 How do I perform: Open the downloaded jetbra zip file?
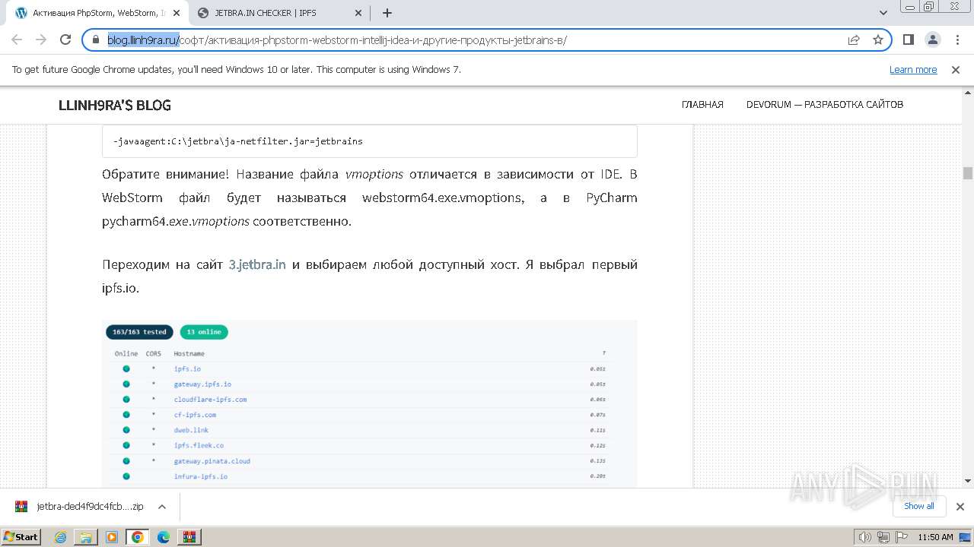click(80, 507)
